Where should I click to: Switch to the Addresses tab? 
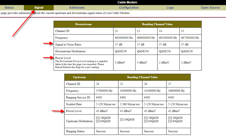point(77,8)
